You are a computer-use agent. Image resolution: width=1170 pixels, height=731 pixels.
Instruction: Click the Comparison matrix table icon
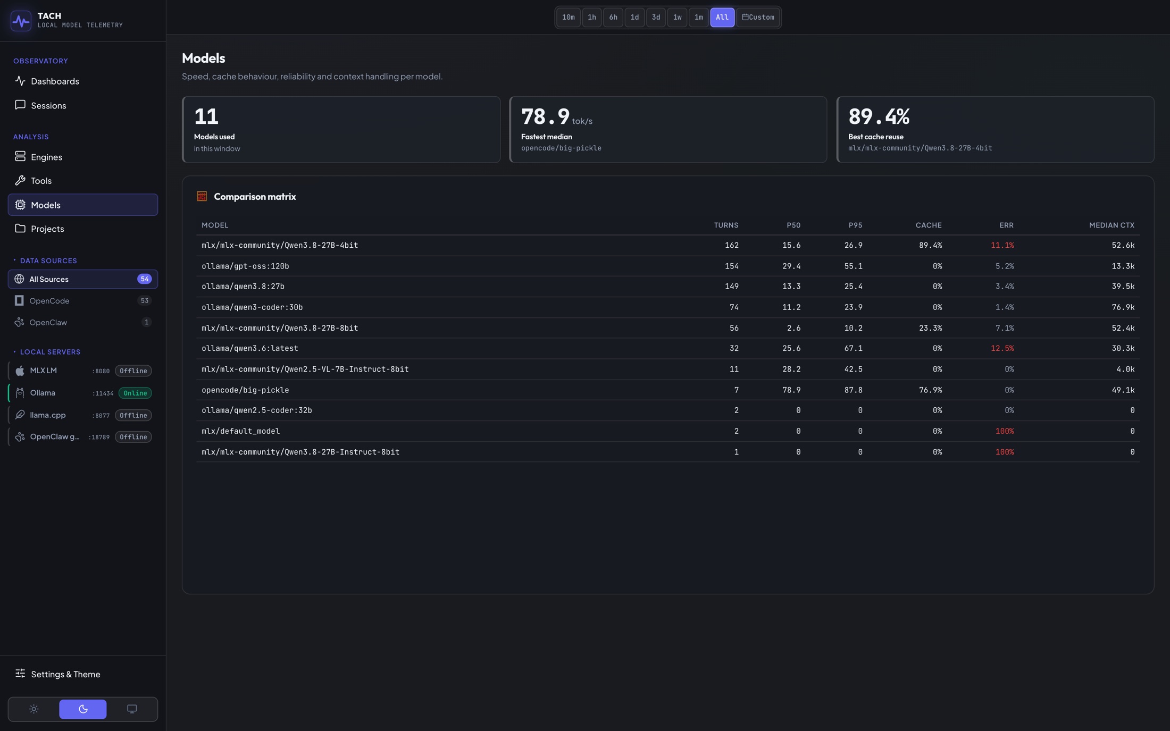click(x=202, y=196)
